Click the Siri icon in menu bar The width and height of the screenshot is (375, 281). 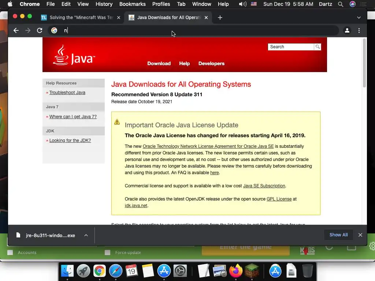353,4
